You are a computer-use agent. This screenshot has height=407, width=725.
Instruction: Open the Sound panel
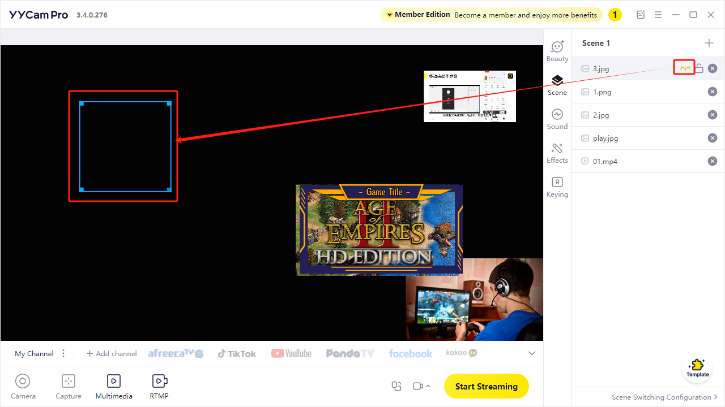point(557,119)
